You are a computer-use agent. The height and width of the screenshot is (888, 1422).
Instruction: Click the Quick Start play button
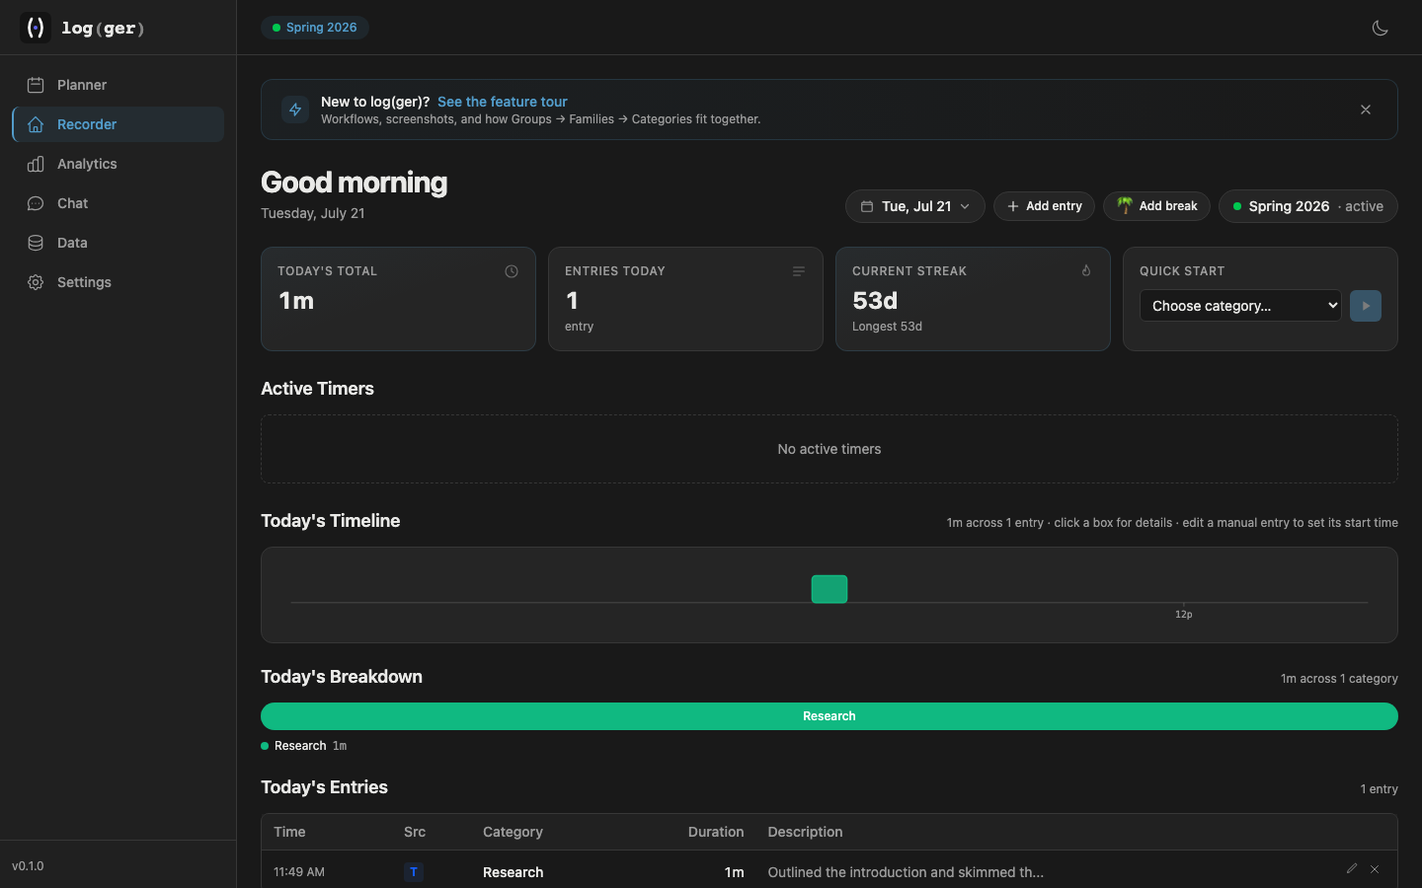[1366, 306]
